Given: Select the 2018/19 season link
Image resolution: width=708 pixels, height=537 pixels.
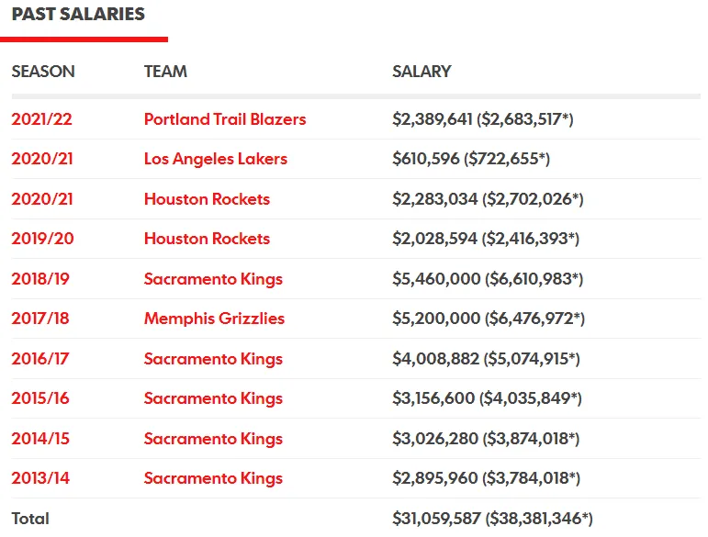Looking at the screenshot, I should (40, 279).
